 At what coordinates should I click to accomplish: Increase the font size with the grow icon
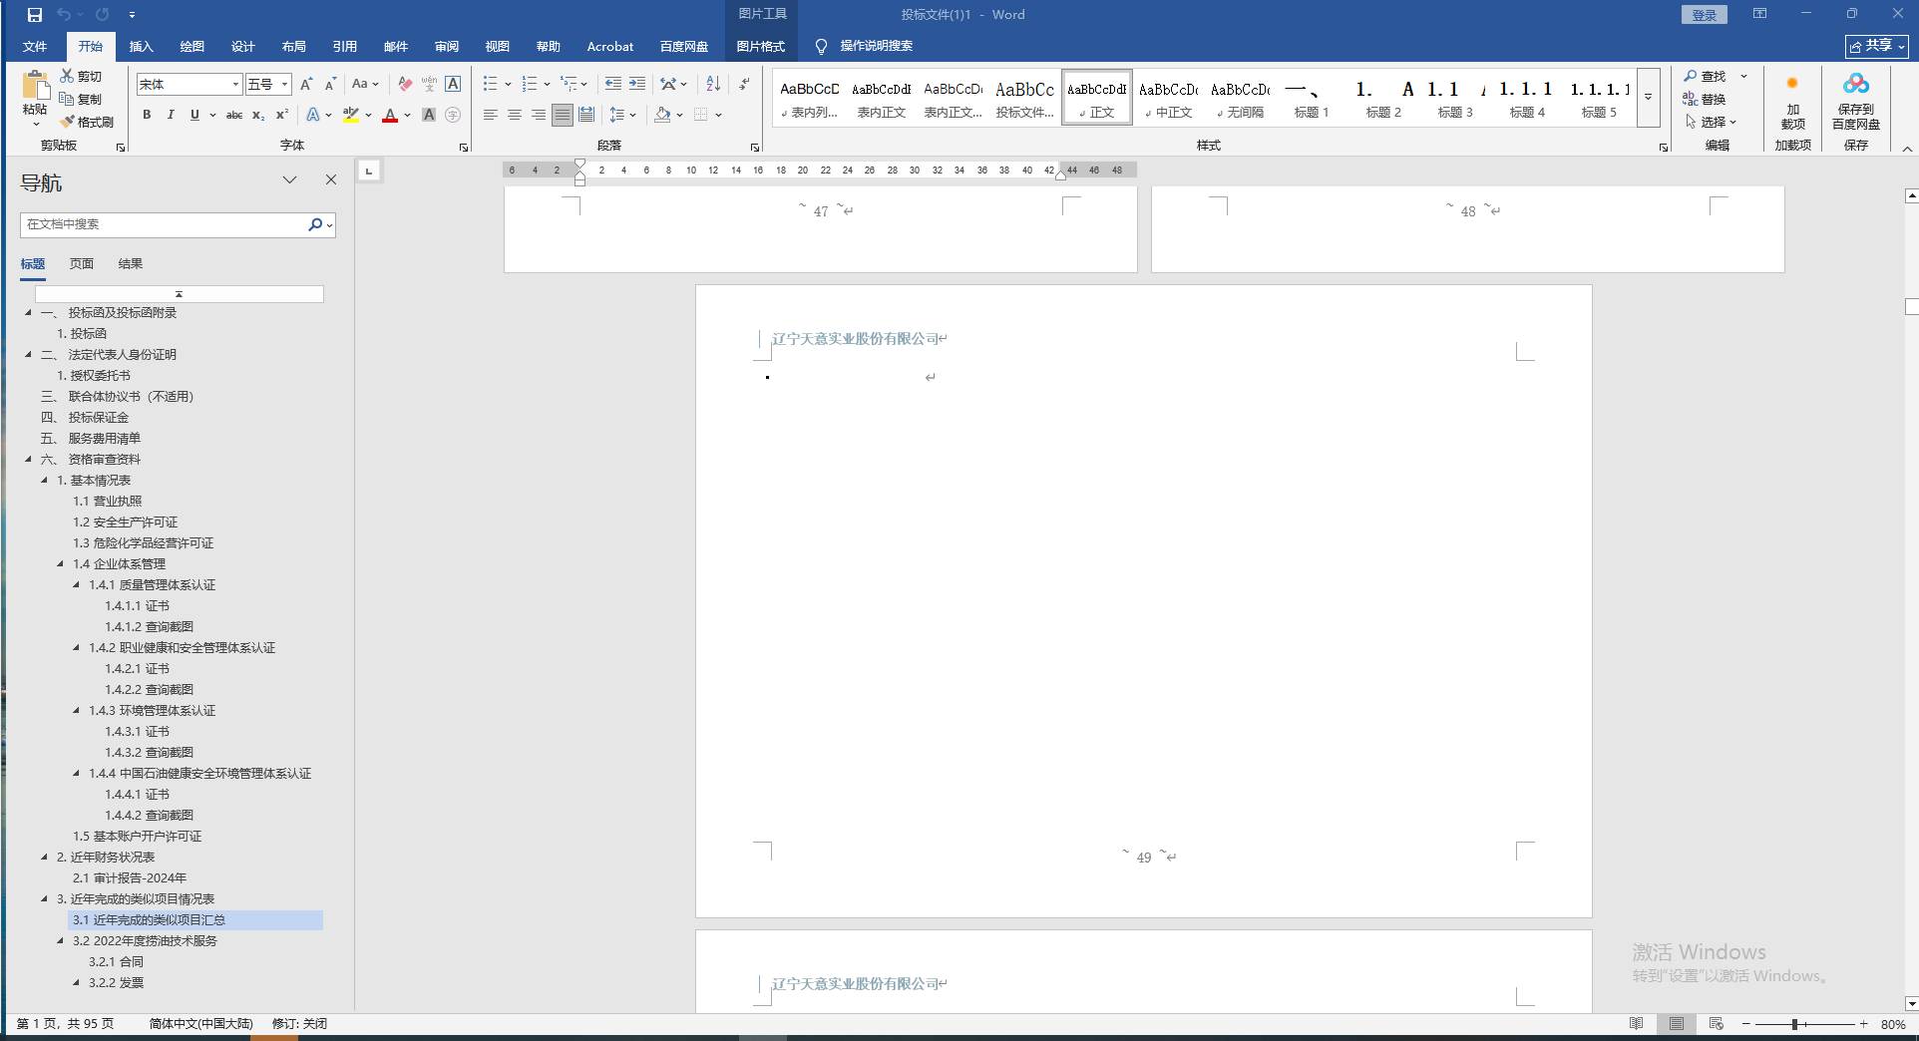[306, 84]
